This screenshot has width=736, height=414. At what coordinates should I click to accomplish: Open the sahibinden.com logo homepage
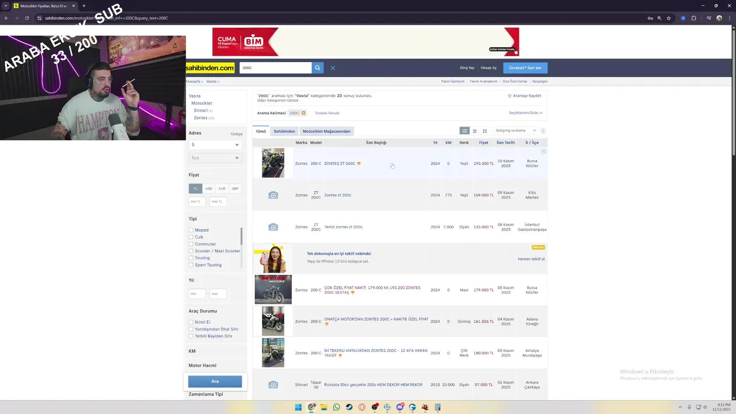click(x=210, y=68)
